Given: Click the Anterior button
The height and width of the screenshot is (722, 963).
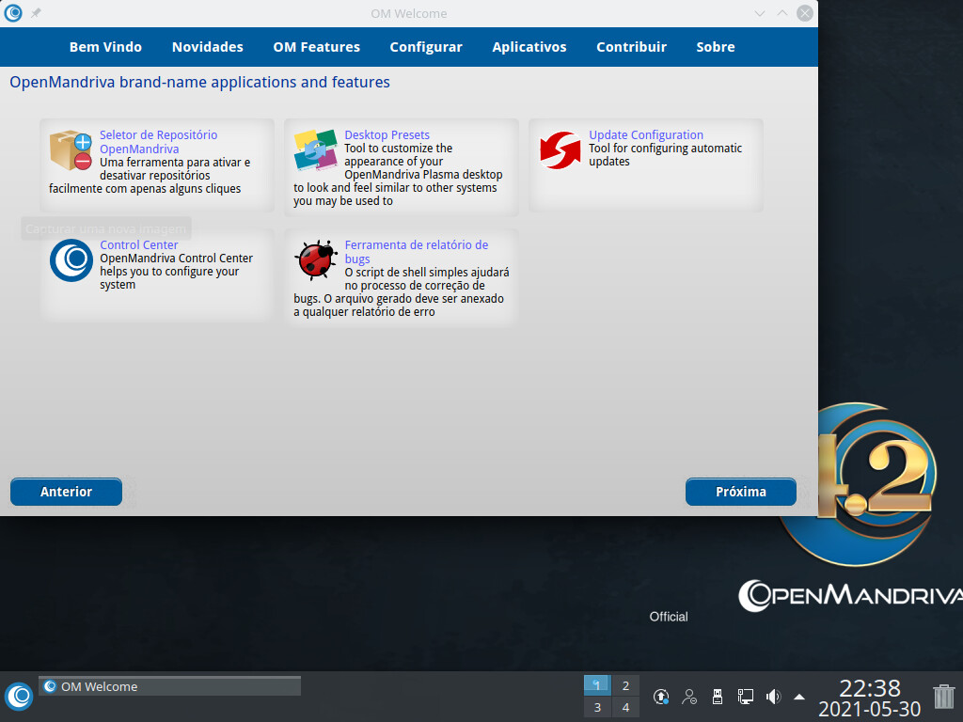Looking at the screenshot, I should point(67,492).
